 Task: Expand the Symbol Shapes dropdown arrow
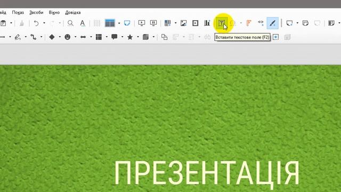[x=75, y=37]
